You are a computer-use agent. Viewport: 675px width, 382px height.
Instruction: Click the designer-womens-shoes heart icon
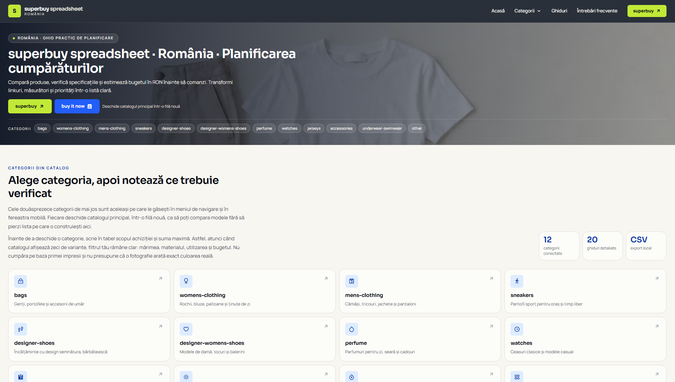click(186, 329)
